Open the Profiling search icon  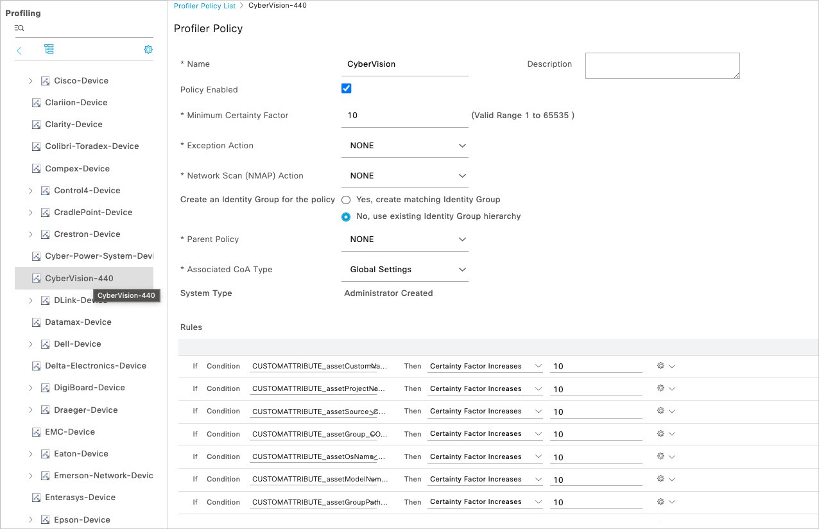pyautogui.click(x=19, y=28)
